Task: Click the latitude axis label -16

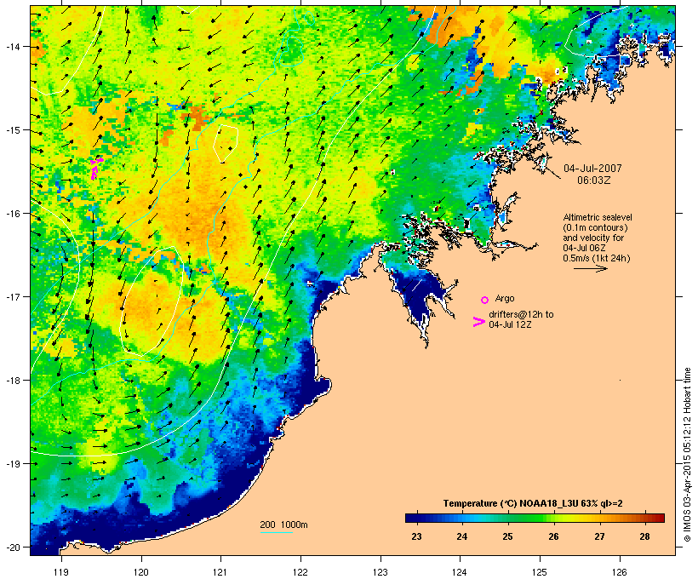Action: tap(12, 214)
